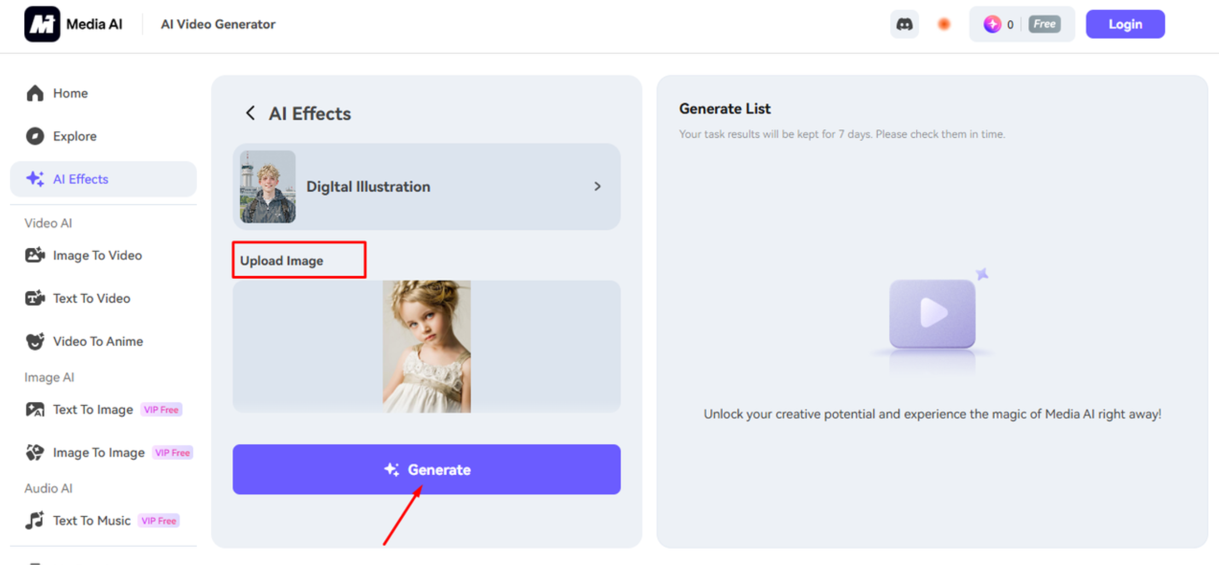The image size is (1219, 565).
Task: Click the Free plan badge
Action: (x=1044, y=24)
